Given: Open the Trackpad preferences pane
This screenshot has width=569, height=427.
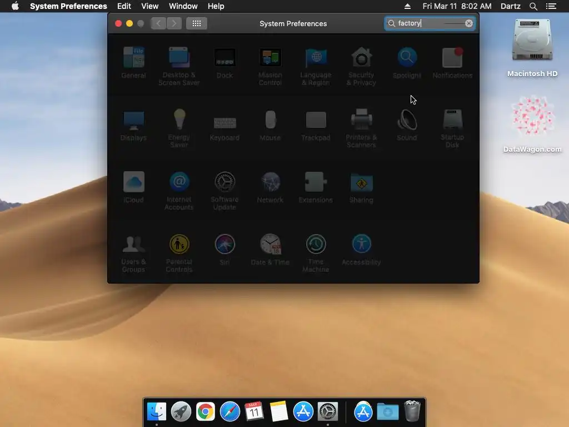Looking at the screenshot, I should coord(316,125).
